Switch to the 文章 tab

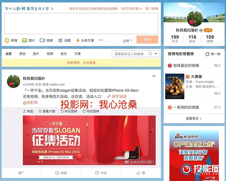tap(77, 54)
